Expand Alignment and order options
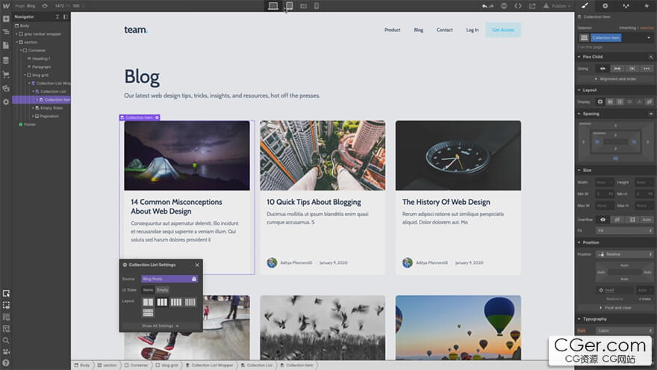Viewport: 657px width, 370px height. [x=615, y=79]
